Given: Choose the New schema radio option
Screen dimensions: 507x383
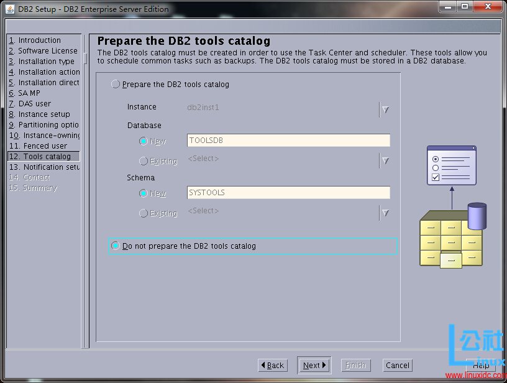Looking at the screenshot, I should (x=144, y=193).
